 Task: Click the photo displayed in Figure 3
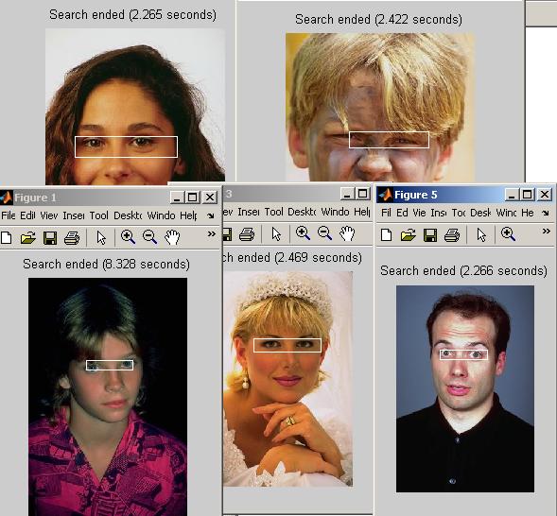[x=288, y=379]
